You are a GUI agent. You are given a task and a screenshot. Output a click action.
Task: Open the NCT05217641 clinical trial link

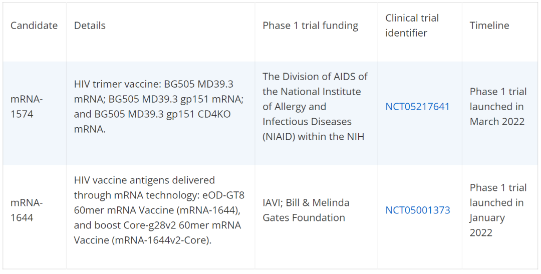pyautogui.click(x=417, y=107)
